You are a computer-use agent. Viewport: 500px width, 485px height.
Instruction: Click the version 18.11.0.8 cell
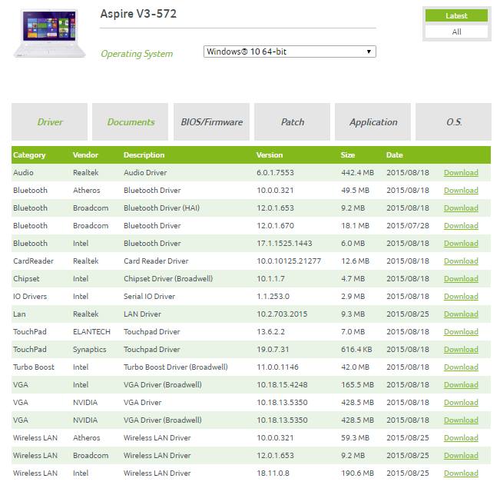[273, 473]
